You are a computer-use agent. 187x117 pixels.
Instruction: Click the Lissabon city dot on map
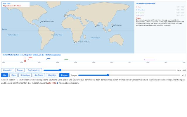[65, 16]
